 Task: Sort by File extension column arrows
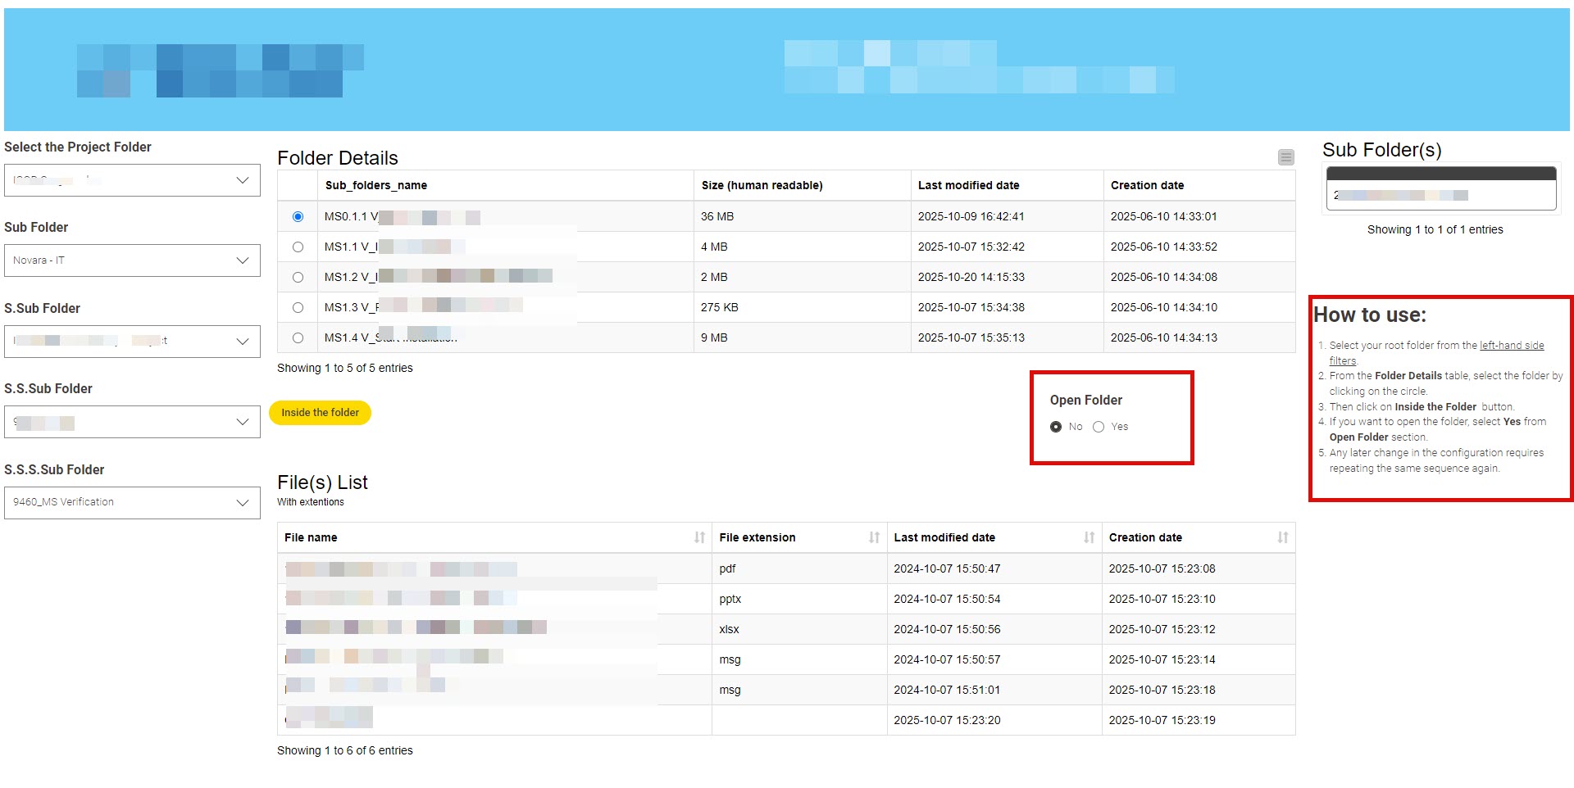pos(874,537)
